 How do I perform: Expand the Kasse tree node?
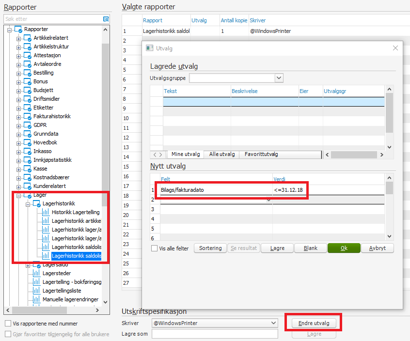tap(18, 170)
